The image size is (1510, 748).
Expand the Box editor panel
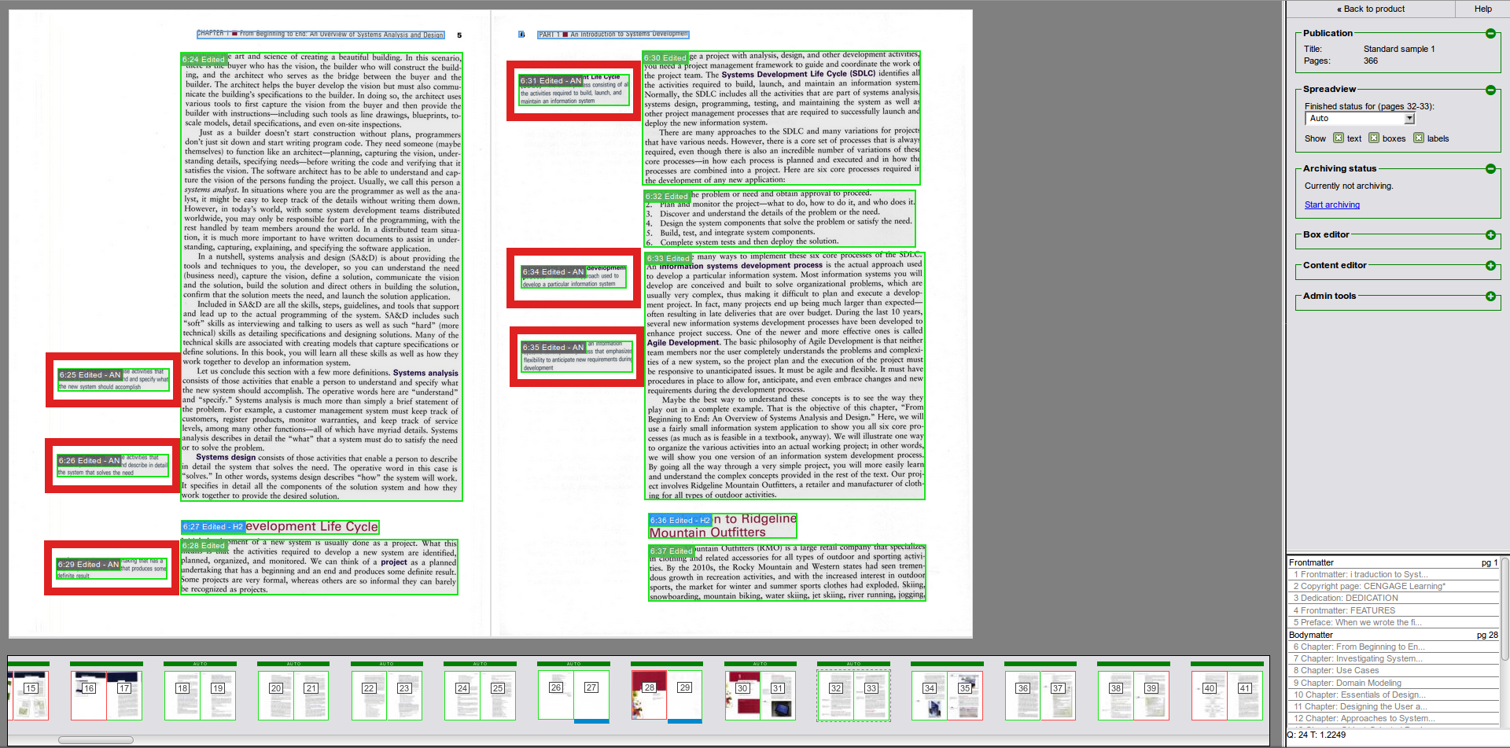(1490, 235)
